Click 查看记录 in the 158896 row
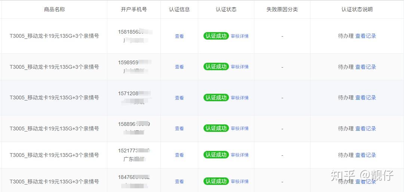Viewport: 404px width, 192px height. pyautogui.click(x=365, y=128)
